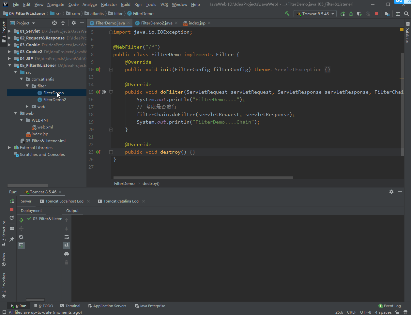This screenshot has width=411, height=315.
Task: Open Search Everywhere magnifier icon
Action: 406,14
